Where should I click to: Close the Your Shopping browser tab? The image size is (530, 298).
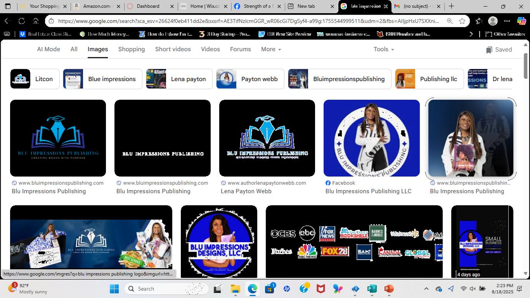[65, 6]
